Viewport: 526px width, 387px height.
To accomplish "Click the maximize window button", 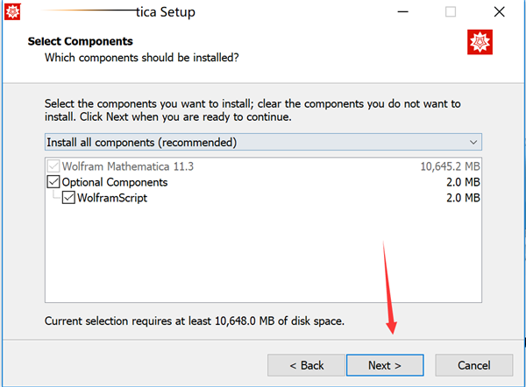I will [451, 12].
